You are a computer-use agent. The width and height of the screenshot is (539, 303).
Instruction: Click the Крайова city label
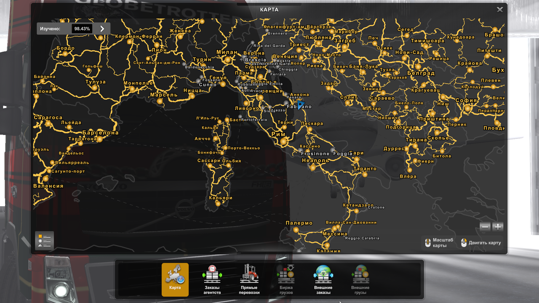point(469,64)
